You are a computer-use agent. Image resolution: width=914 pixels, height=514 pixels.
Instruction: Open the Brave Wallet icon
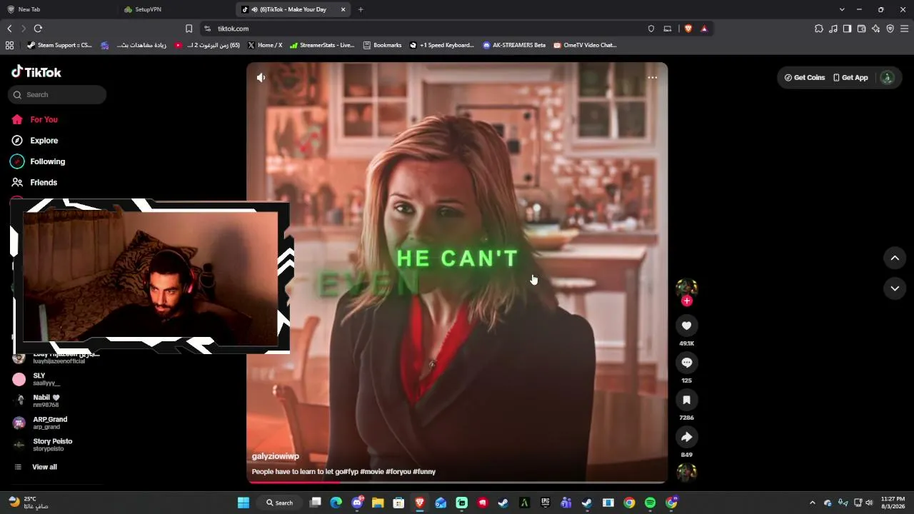[x=861, y=29]
